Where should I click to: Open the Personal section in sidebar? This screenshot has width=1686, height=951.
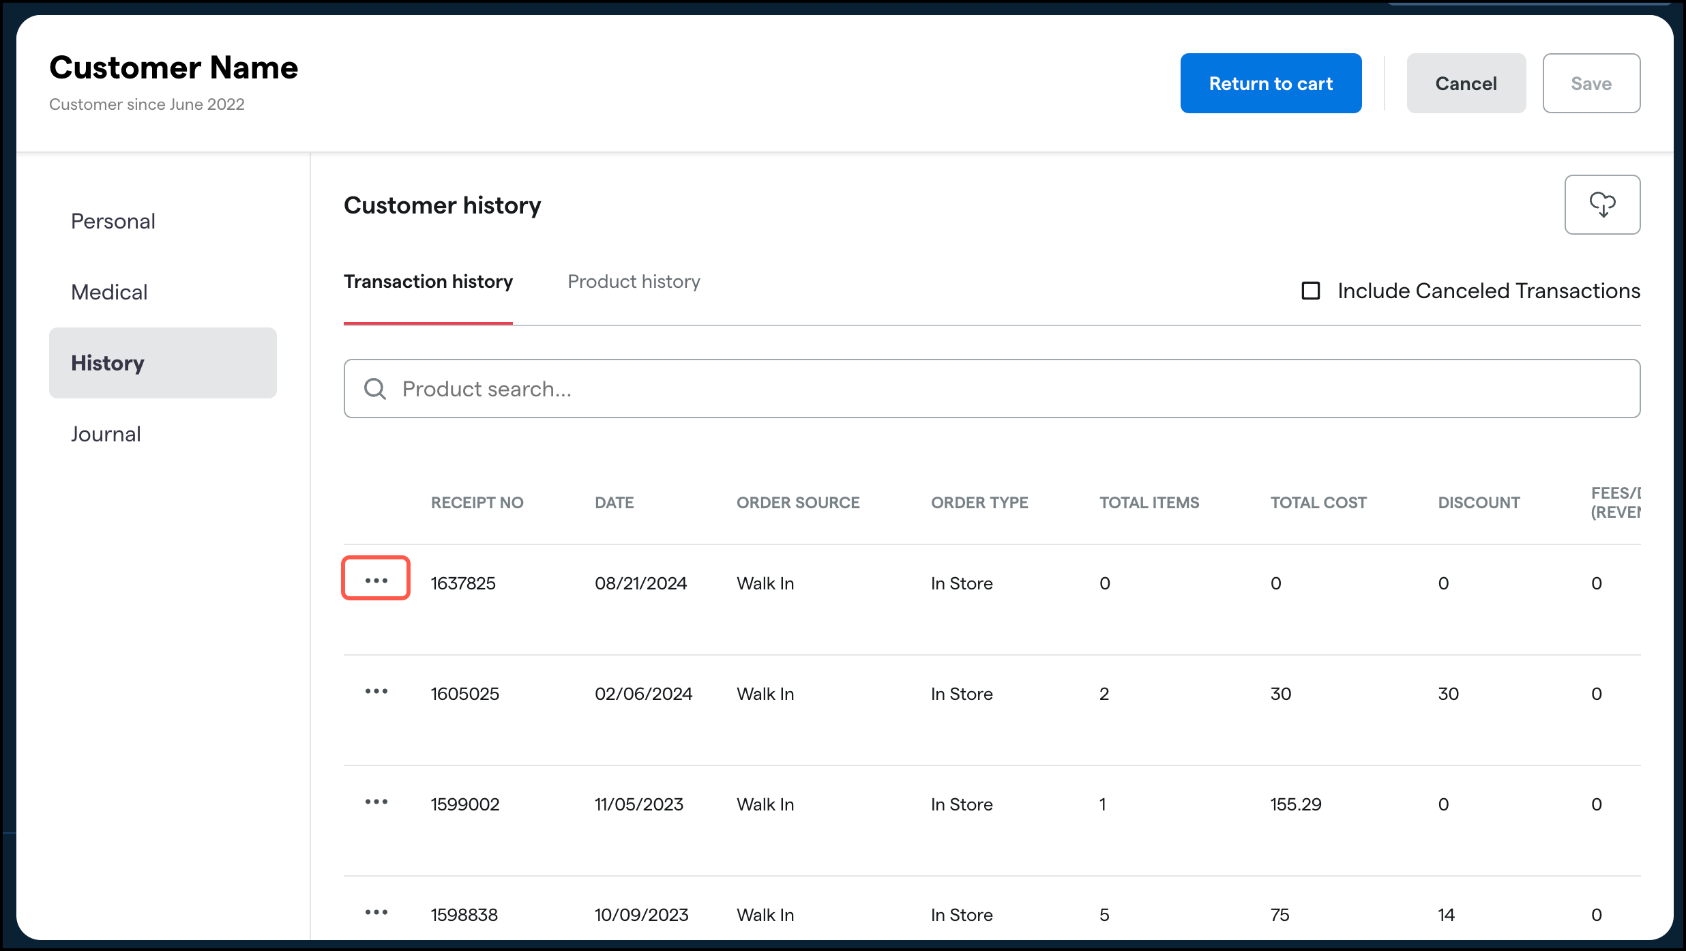113,221
